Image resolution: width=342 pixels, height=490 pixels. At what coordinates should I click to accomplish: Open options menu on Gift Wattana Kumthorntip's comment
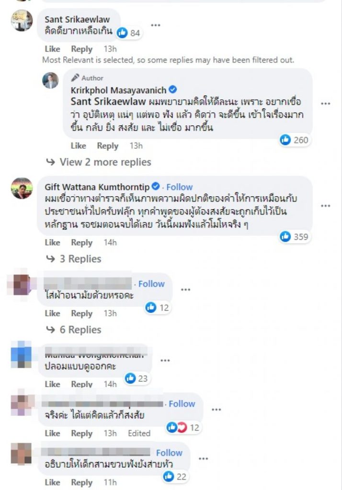(x=325, y=206)
